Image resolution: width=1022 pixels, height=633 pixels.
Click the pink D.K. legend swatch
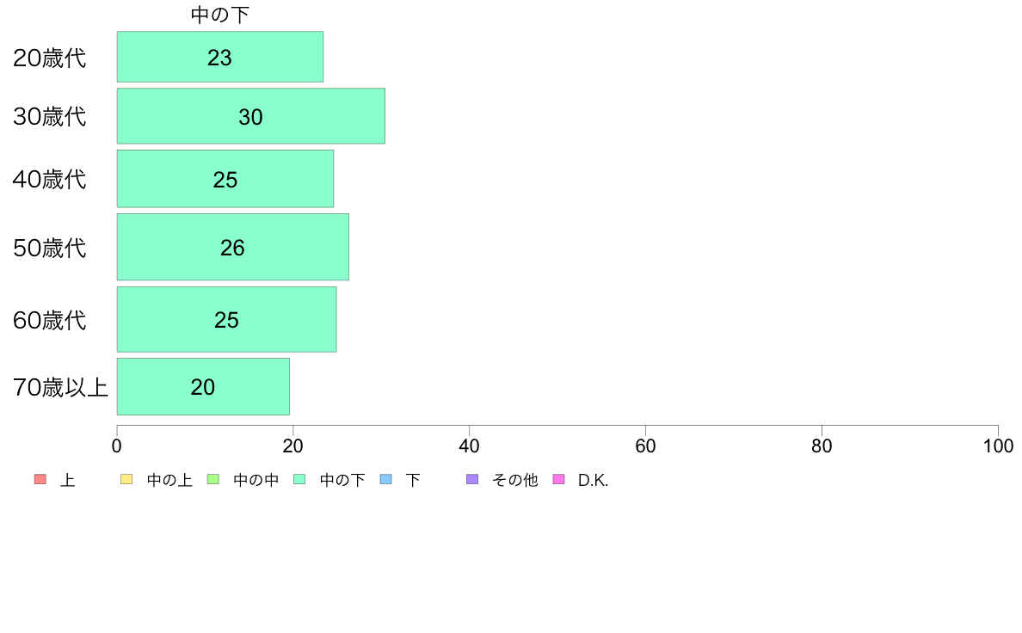(558, 479)
